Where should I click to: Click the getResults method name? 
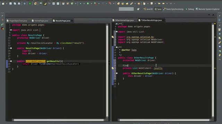tap(53, 61)
